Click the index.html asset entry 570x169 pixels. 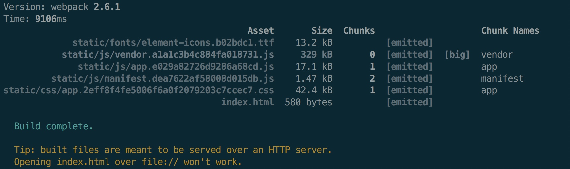point(248,102)
